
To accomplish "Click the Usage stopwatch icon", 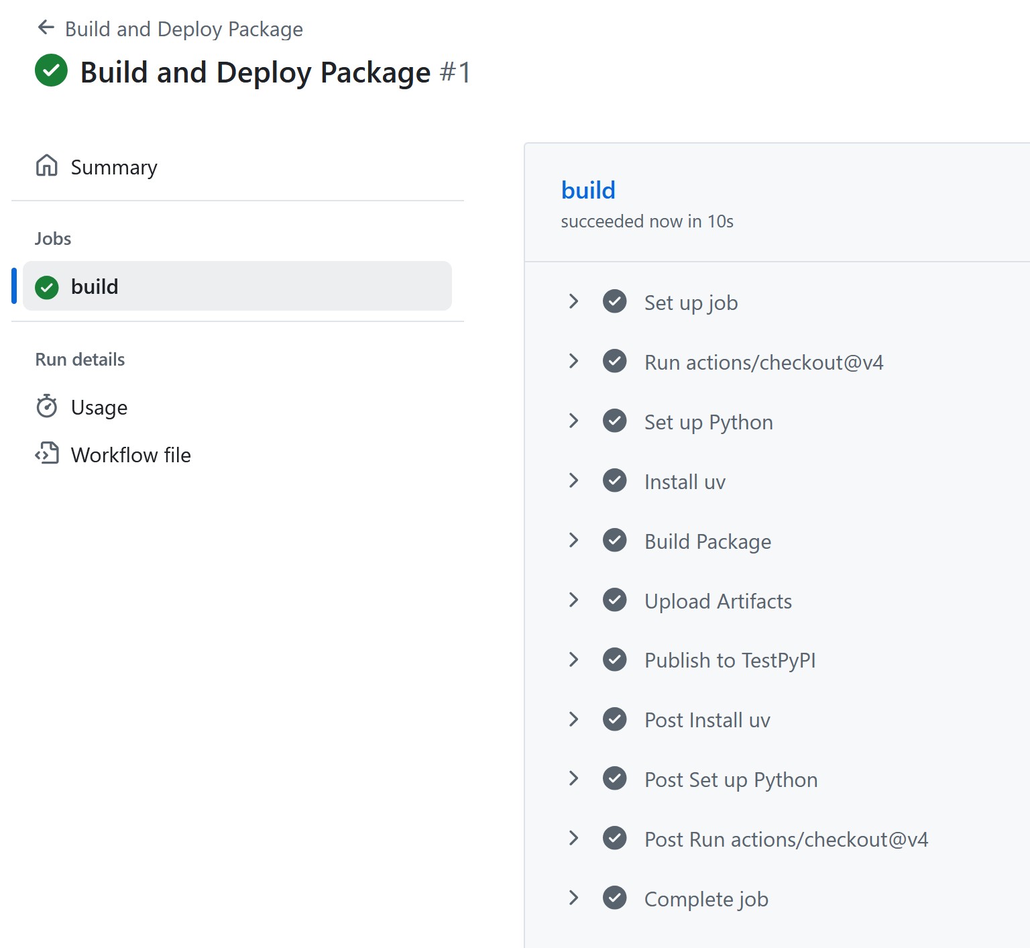I will 47,407.
